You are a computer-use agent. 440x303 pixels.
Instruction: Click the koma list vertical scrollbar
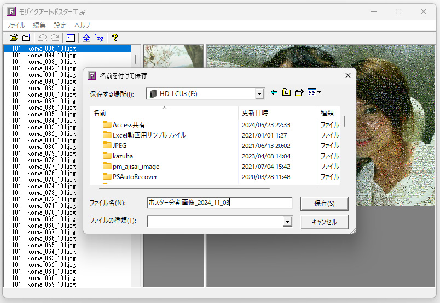(136, 59)
